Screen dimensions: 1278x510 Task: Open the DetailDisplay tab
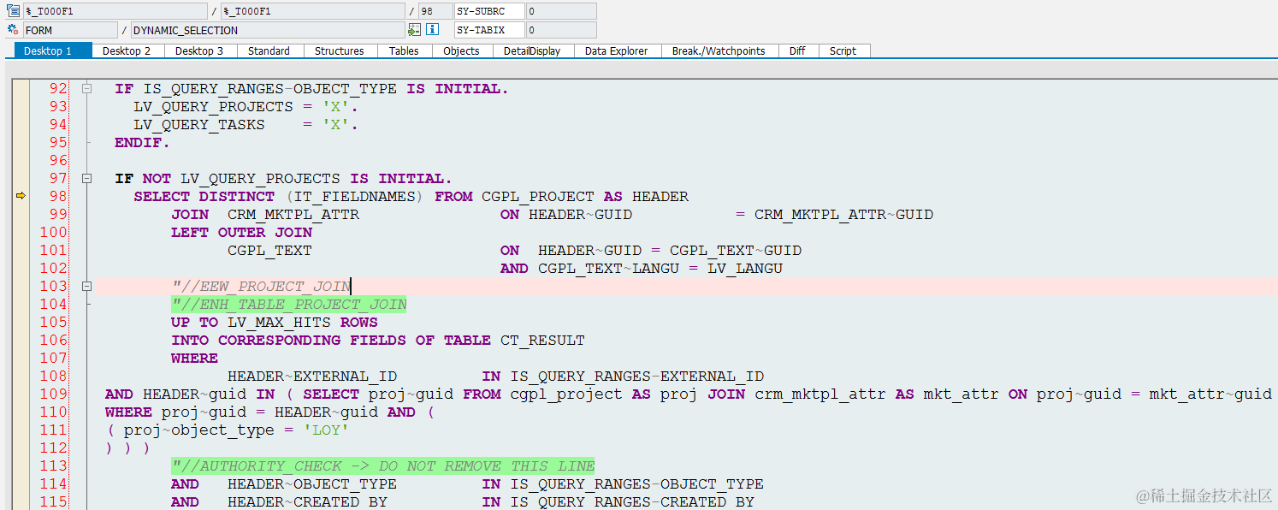[x=532, y=51]
